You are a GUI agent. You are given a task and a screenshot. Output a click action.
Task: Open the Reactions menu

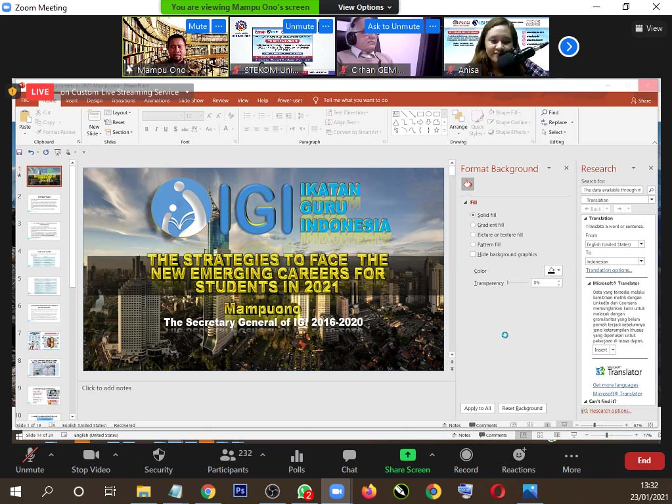(x=518, y=460)
